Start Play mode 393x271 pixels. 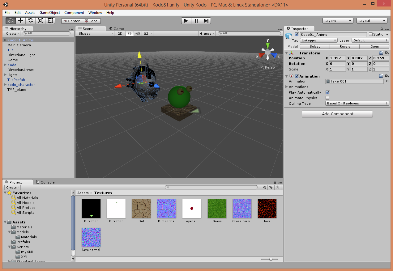click(x=186, y=21)
